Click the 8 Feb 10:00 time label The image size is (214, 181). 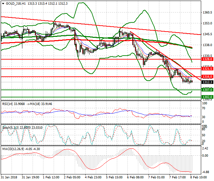pos(199,177)
